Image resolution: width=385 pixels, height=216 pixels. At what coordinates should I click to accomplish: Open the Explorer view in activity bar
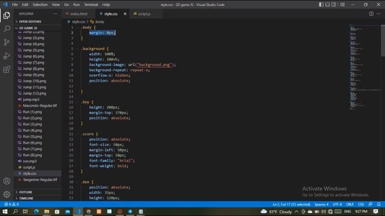coord(7,16)
